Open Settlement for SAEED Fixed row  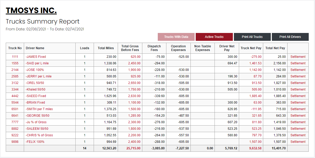tap(298, 96)
